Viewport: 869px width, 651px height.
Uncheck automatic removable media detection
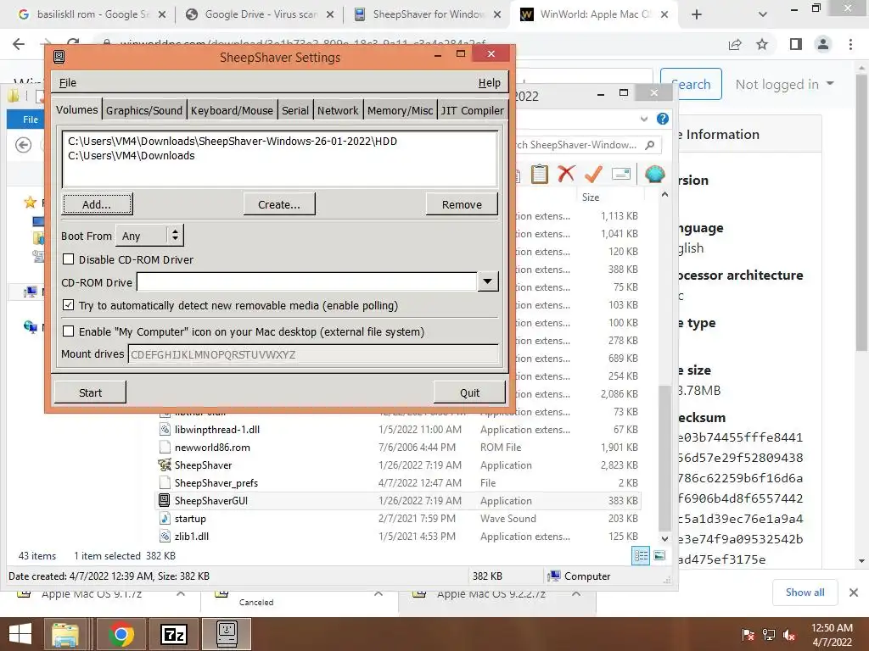tap(68, 305)
